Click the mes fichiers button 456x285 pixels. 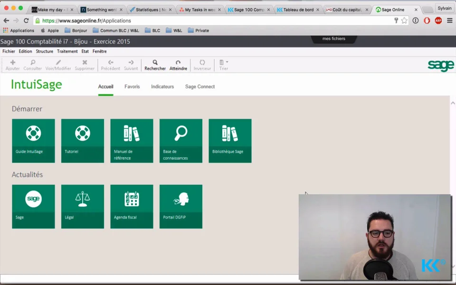pos(334,39)
